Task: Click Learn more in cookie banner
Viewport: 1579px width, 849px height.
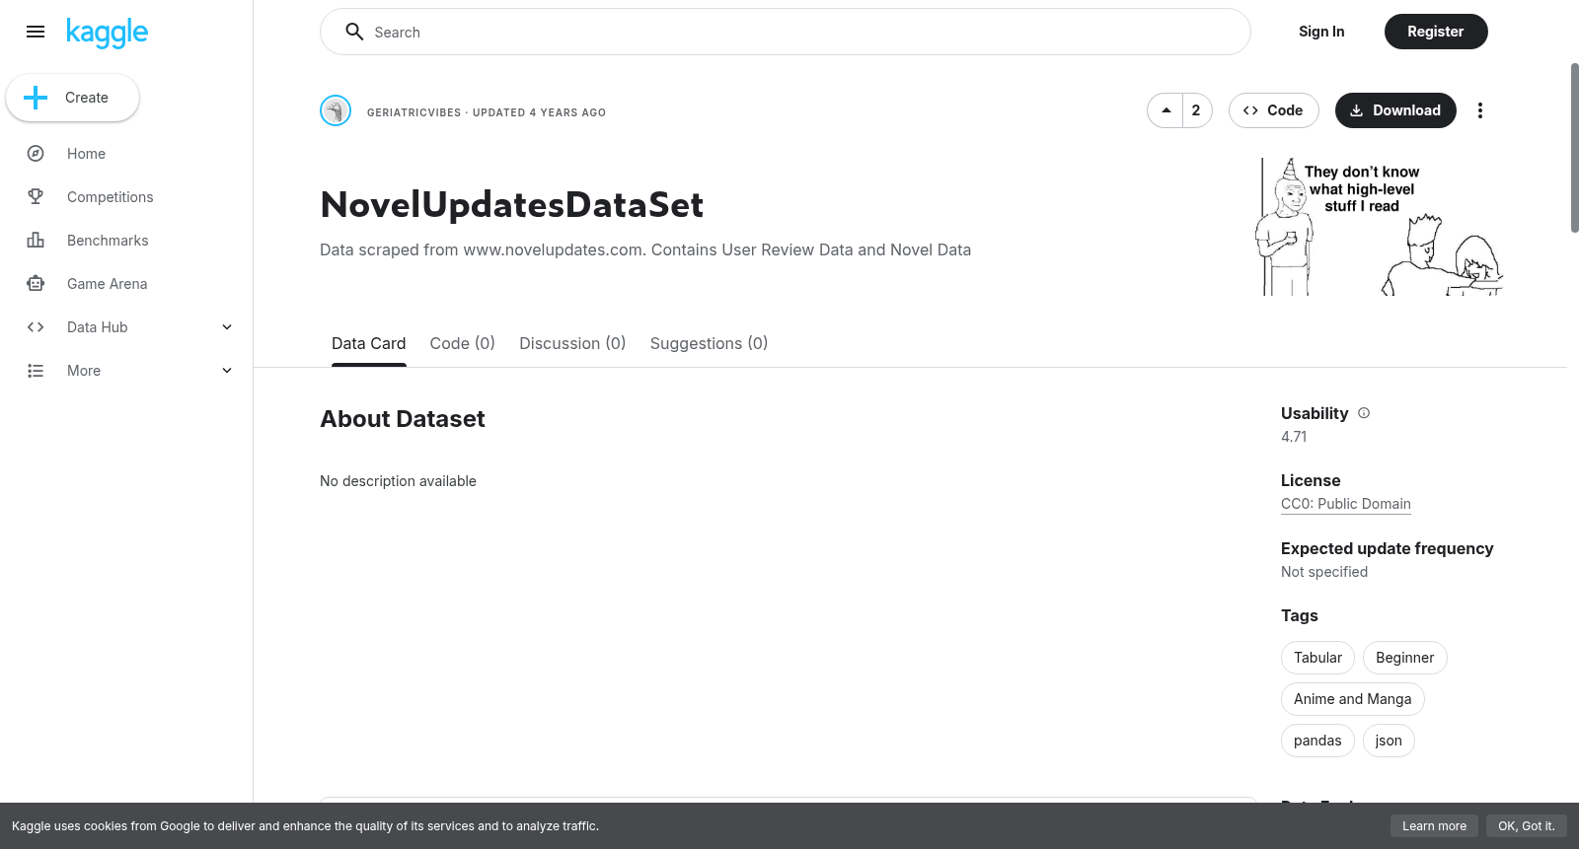Action: click(x=1434, y=826)
